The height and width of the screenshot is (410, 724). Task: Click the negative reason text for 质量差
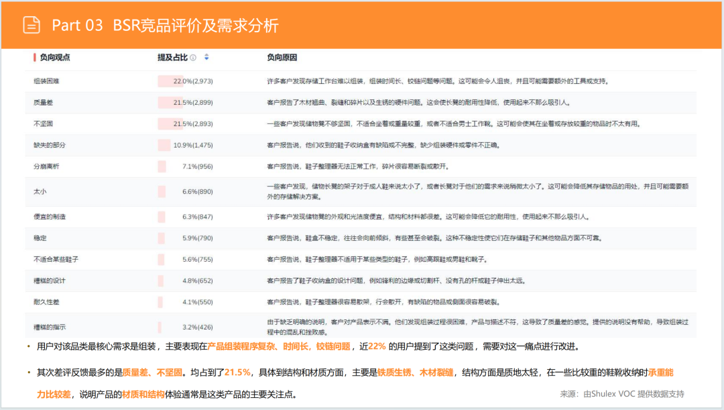[x=419, y=102]
